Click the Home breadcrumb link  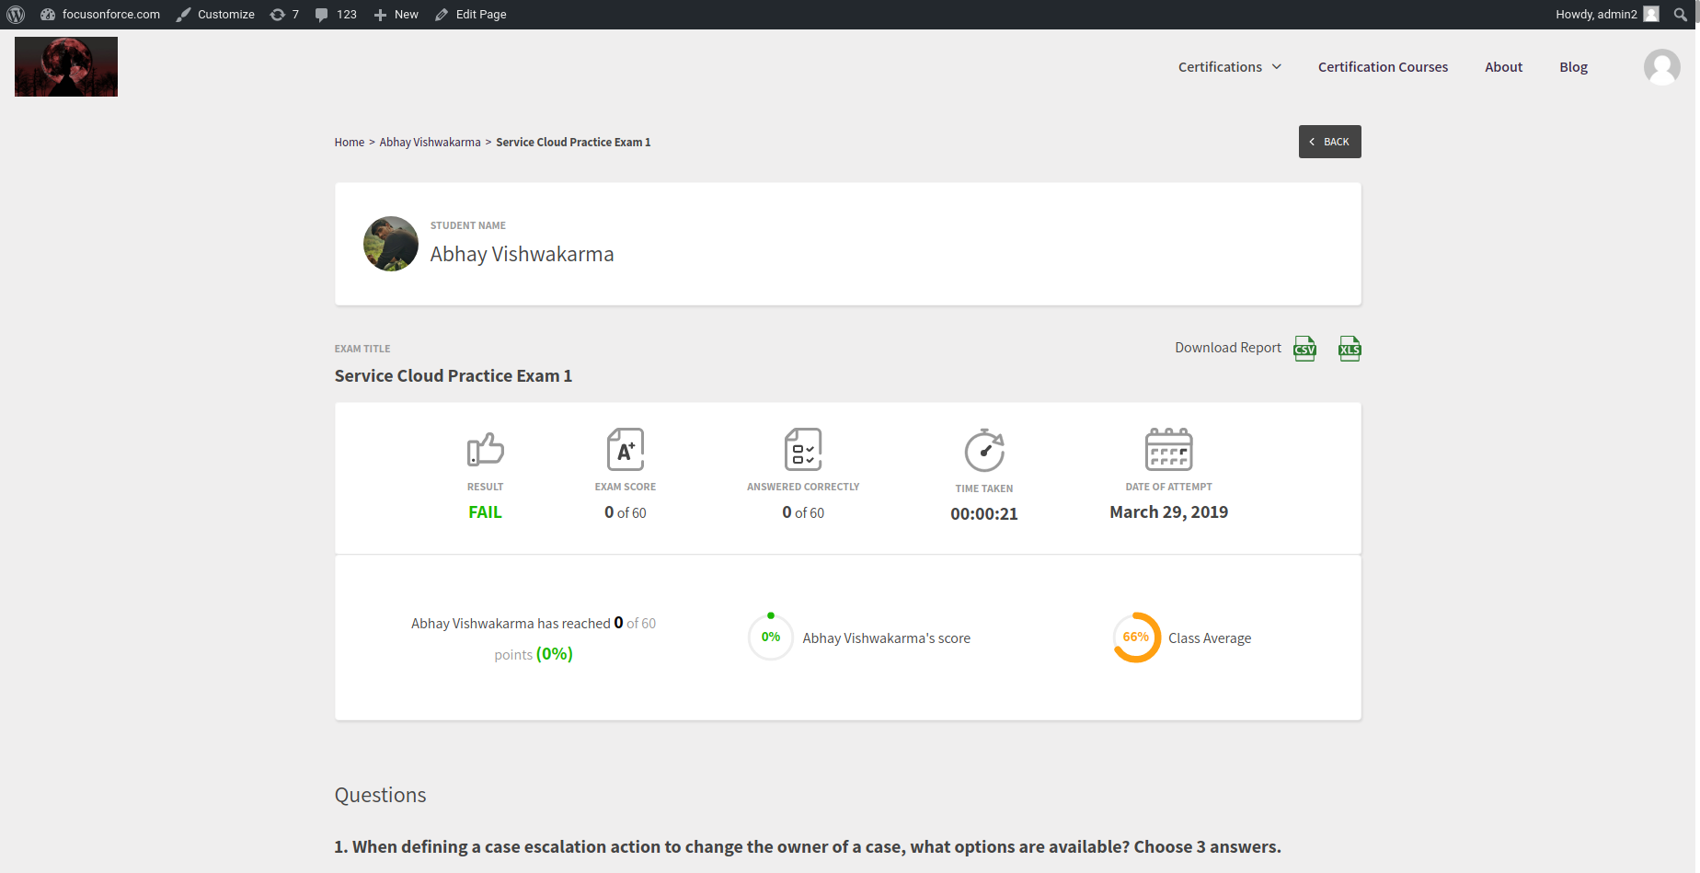coord(350,143)
